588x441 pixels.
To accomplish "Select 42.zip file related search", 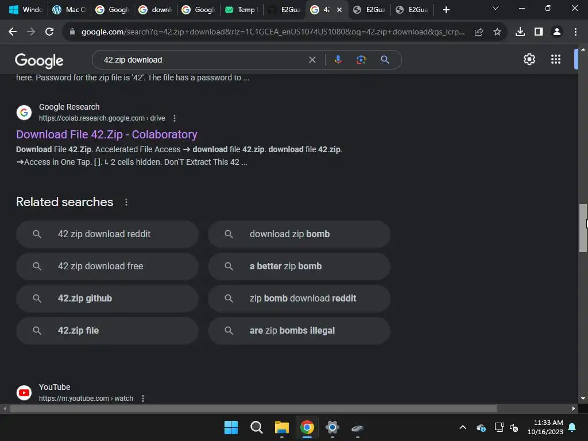I will [x=107, y=330].
